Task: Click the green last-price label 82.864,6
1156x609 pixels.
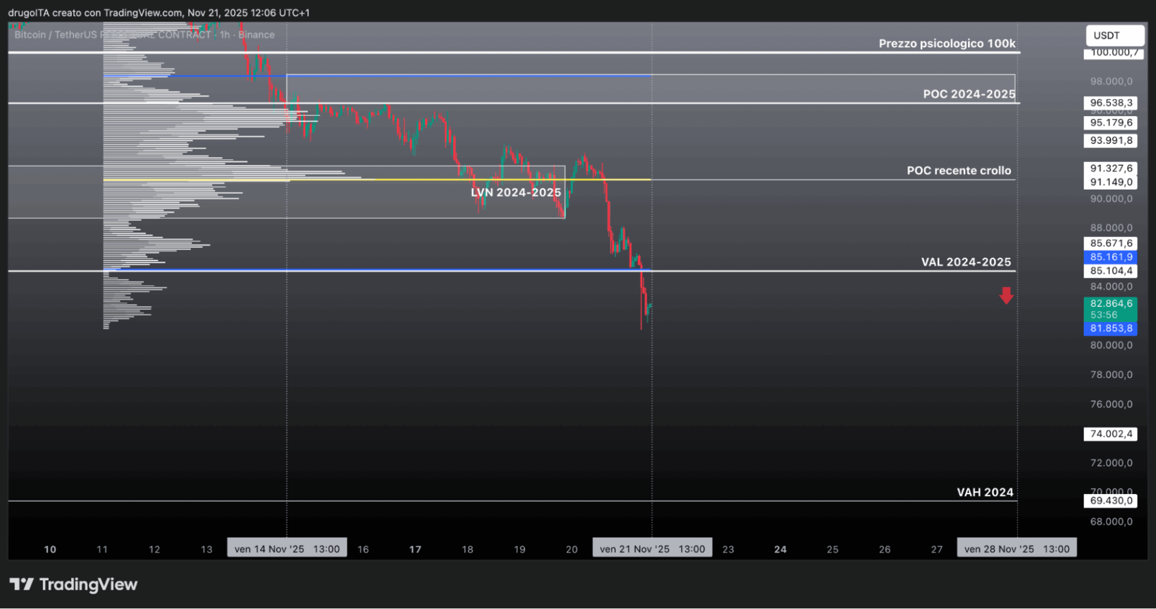Action: (x=1111, y=304)
